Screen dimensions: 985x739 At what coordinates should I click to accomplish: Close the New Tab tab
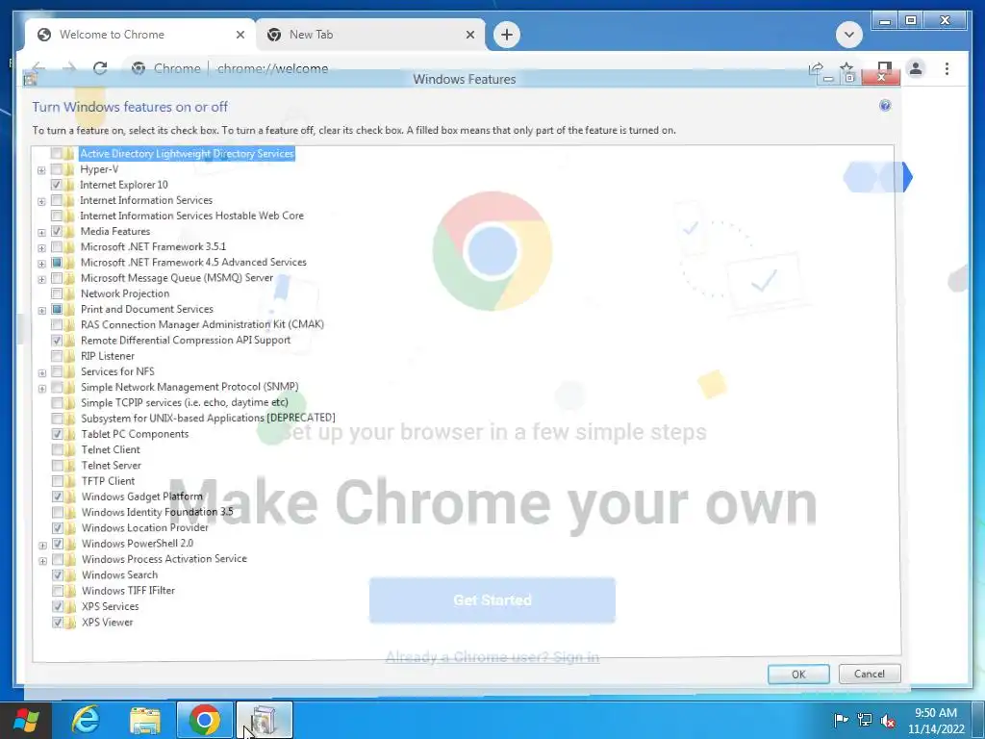point(469,35)
